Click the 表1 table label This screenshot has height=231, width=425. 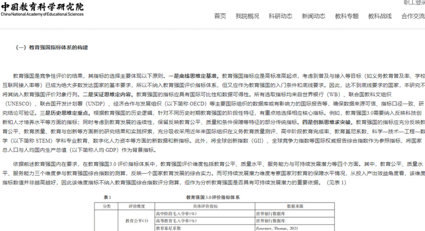tap(108, 197)
